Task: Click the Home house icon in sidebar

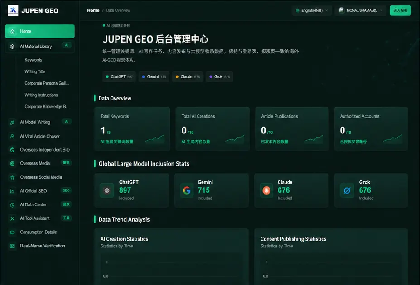Action: 12,32
